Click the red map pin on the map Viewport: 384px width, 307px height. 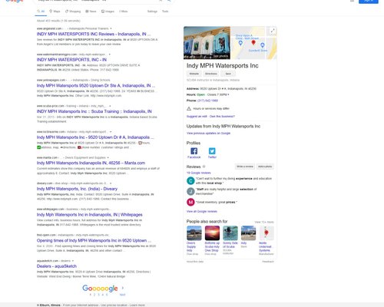pos(253,42)
